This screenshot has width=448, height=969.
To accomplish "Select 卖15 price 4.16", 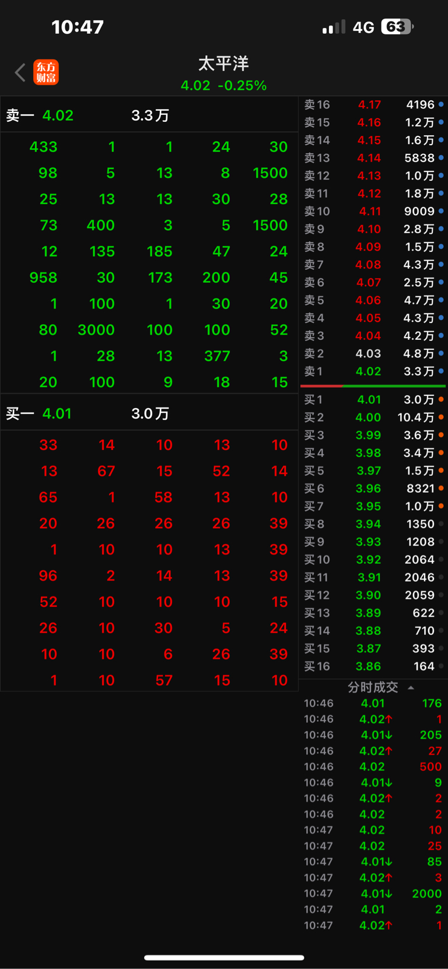I will [x=369, y=122].
